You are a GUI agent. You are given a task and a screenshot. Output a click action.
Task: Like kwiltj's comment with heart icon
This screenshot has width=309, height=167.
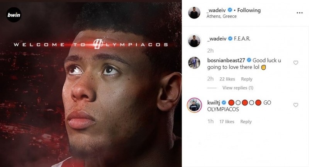click(295, 105)
